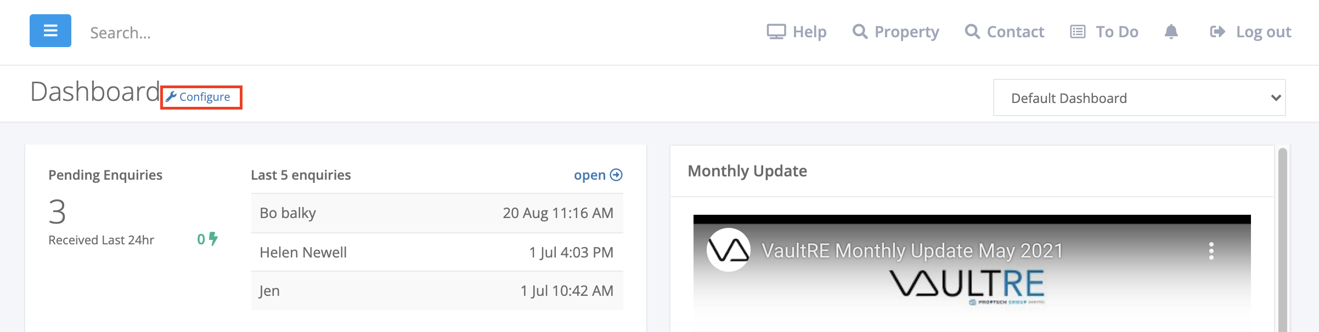
Task: Select the Bo balky enquiry row
Action: tap(437, 213)
